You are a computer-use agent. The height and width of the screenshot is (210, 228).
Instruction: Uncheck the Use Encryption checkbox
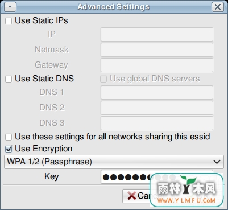click(x=9, y=149)
